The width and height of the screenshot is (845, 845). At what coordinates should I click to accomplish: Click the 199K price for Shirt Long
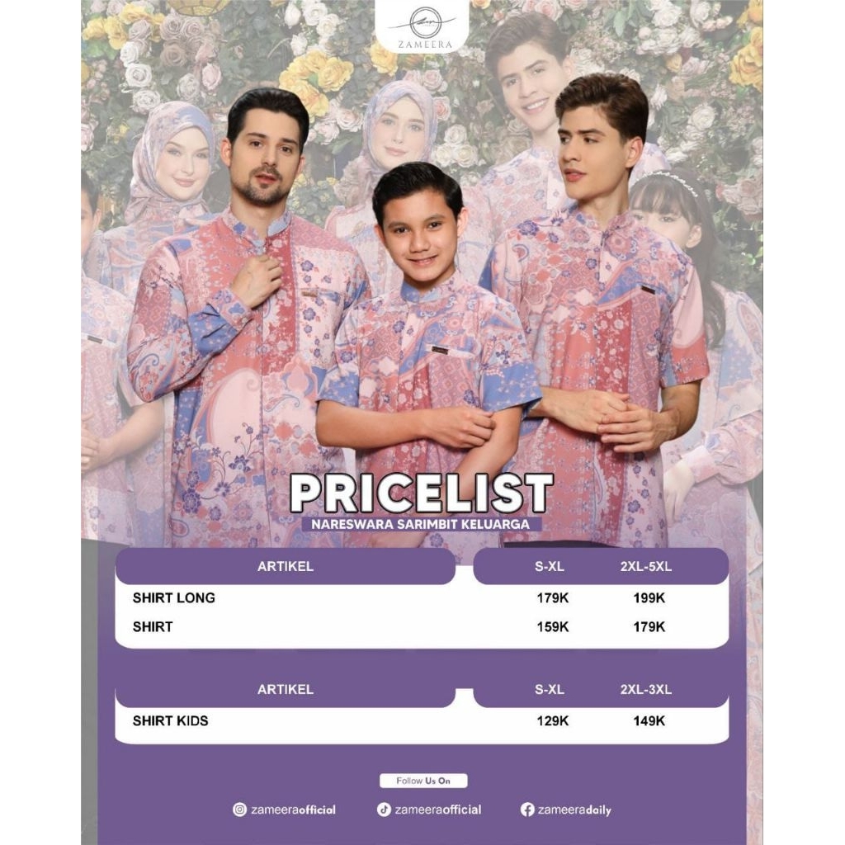pos(649,598)
